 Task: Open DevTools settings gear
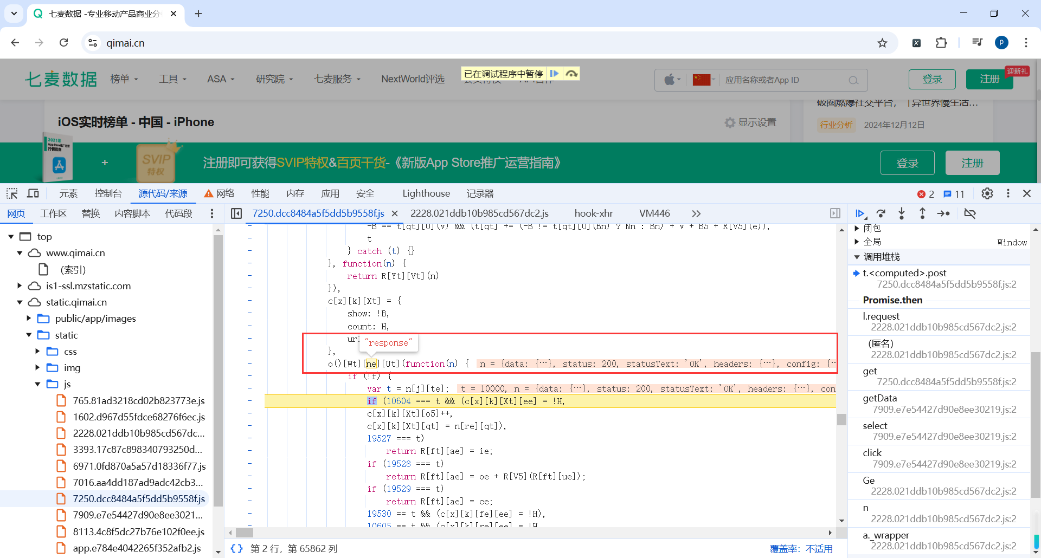pyautogui.click(x=987, y=193)
